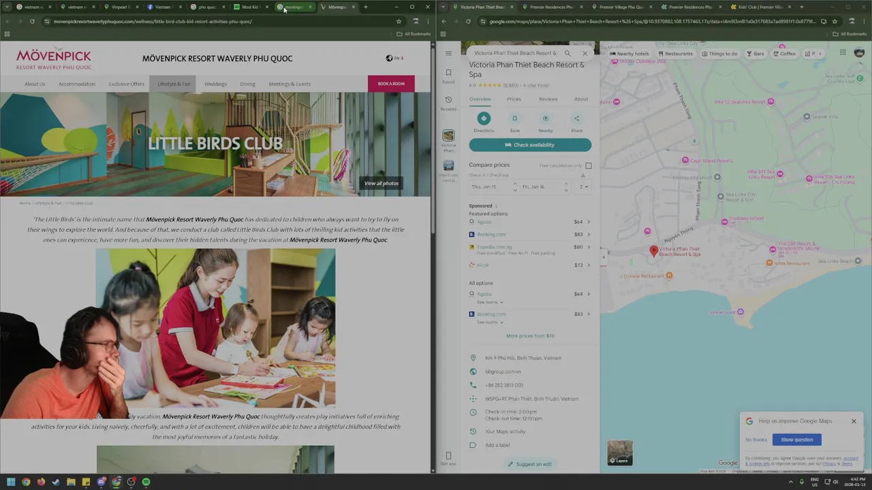Click the phone number +84 252 3813 001
872x490 pixels.
[x=504, y=385]
